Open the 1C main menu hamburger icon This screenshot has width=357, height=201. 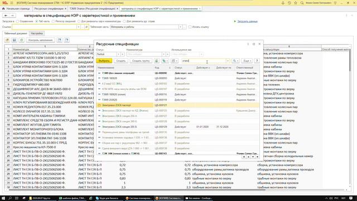(12, 3)
